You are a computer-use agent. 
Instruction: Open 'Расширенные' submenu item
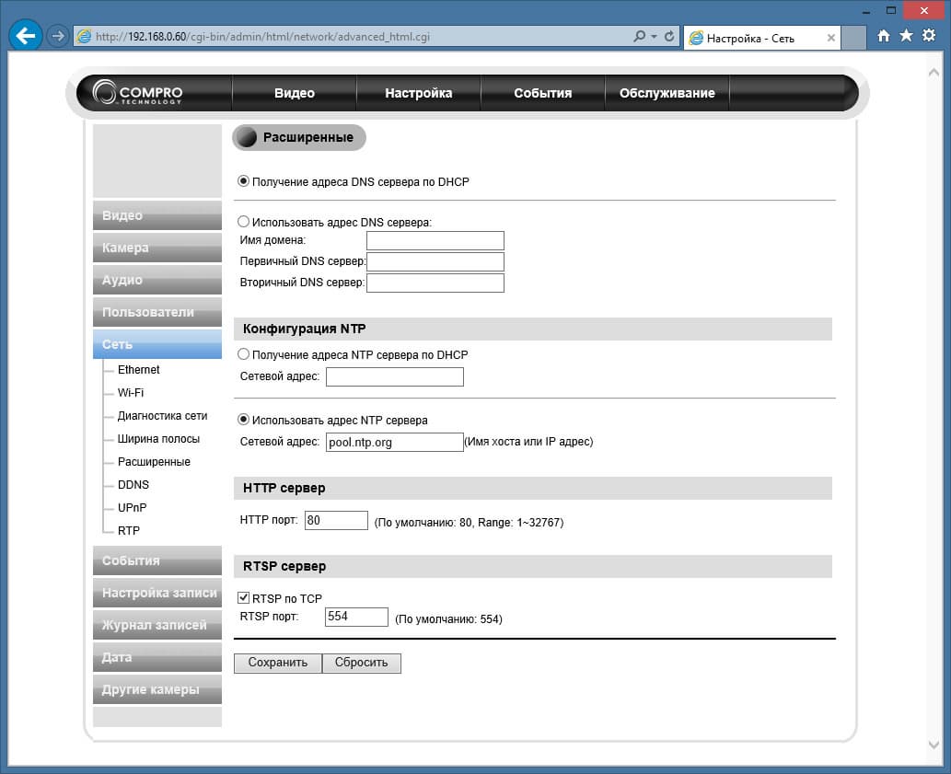154,462
